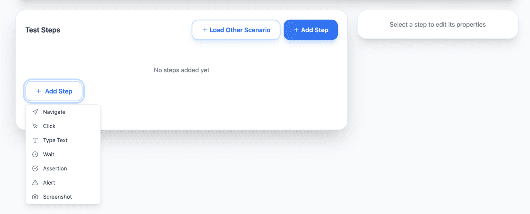This screenshot has height=214, width=530.
Task: Click the checkmark circle icon beside Assertion
Action: [x=35, y=168]
